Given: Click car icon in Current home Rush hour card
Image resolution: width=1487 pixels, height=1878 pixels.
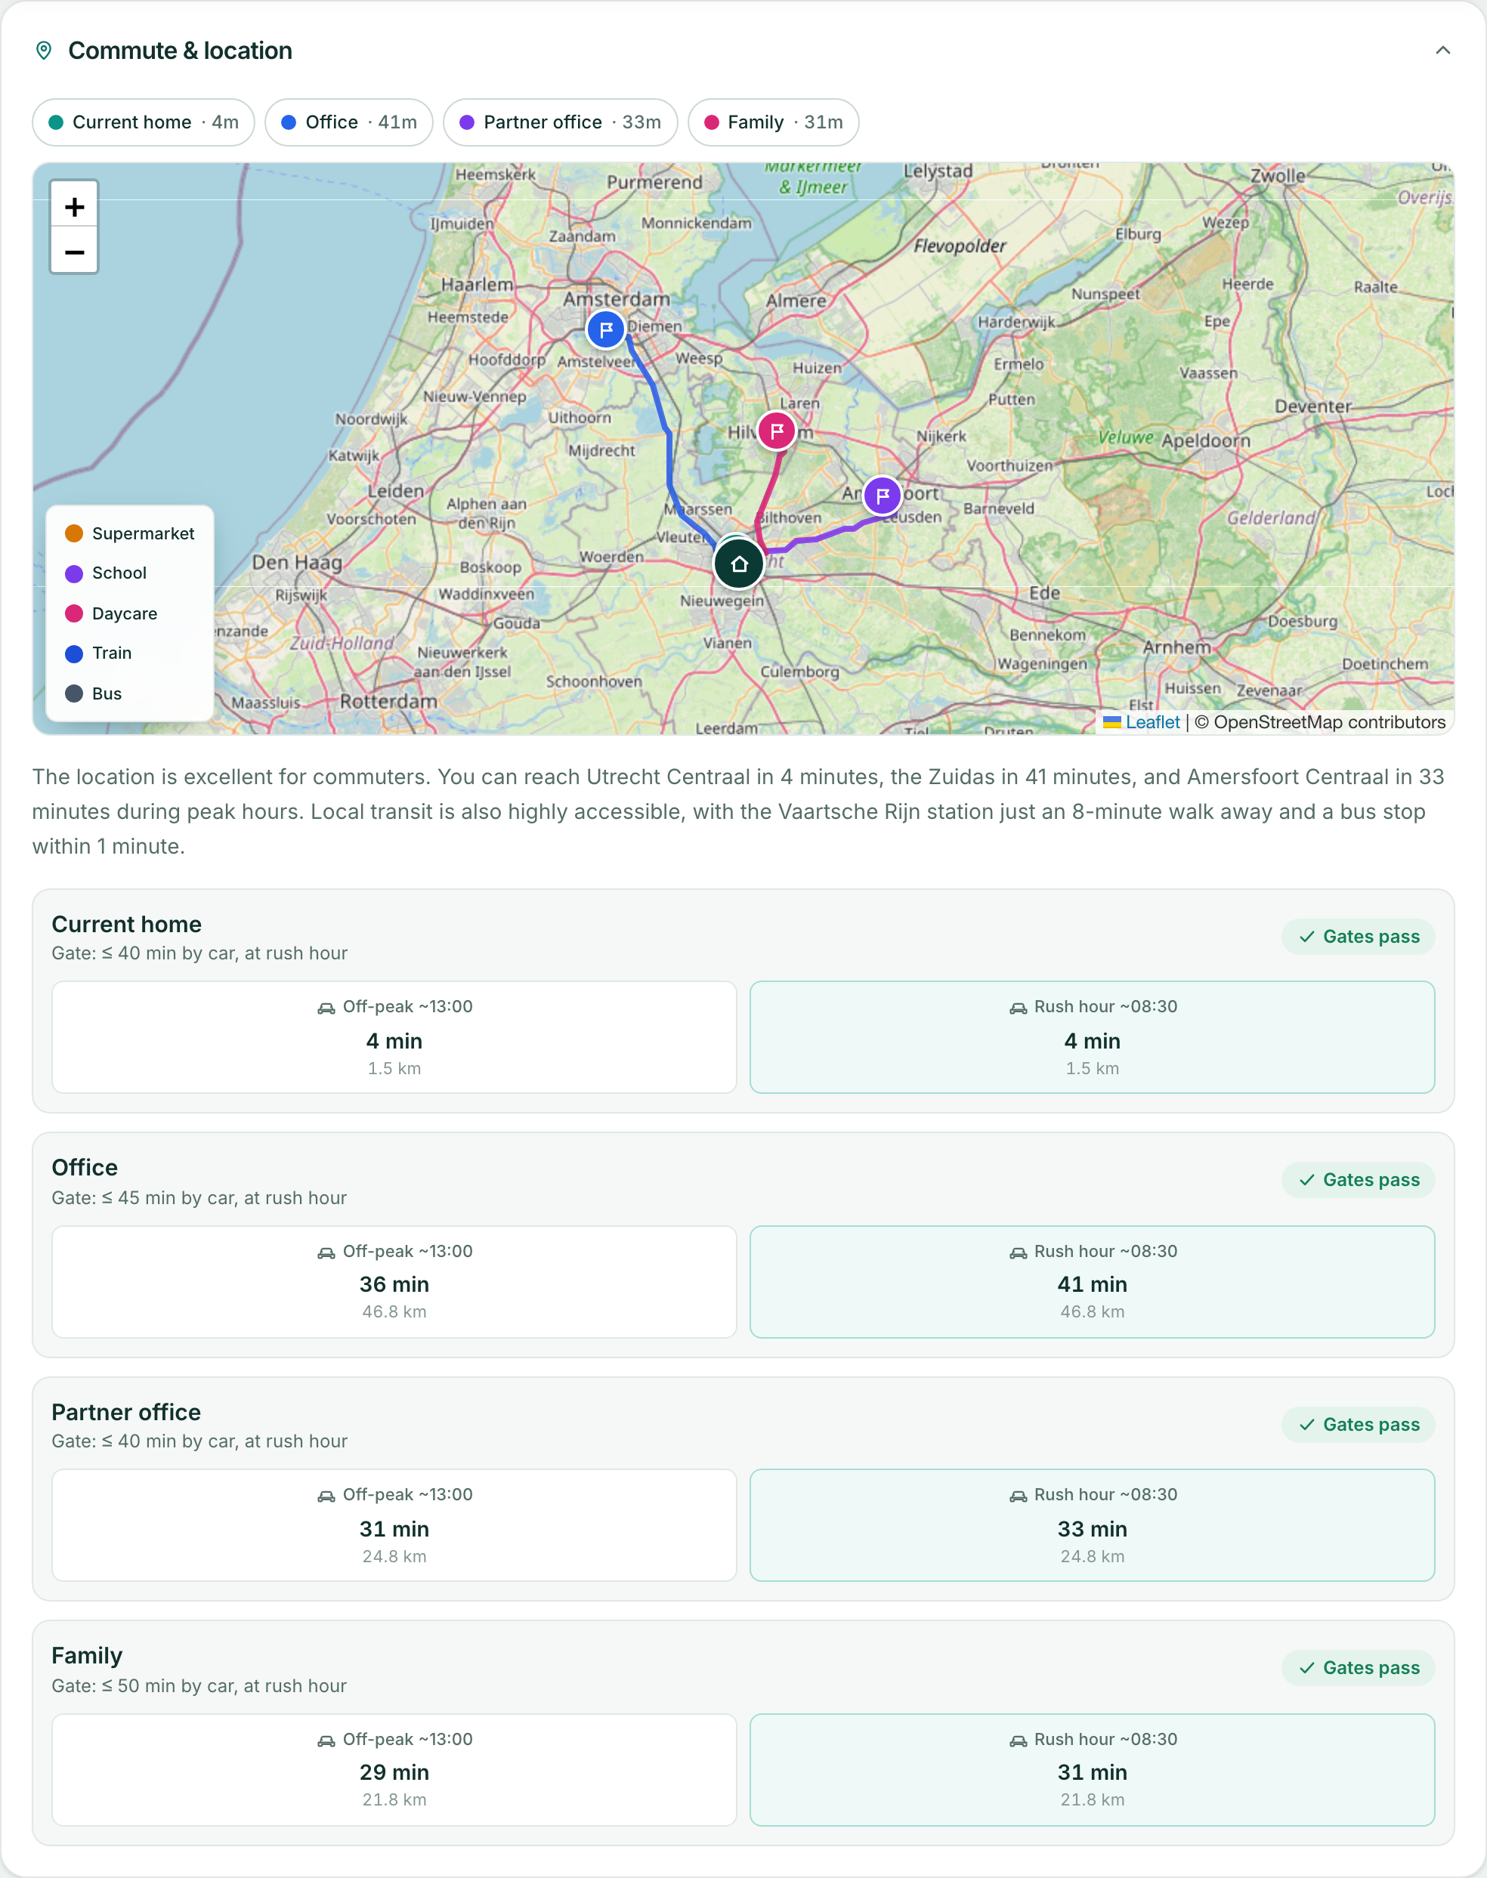Looking at the screenshot, I should [x=1018, y=1008].
